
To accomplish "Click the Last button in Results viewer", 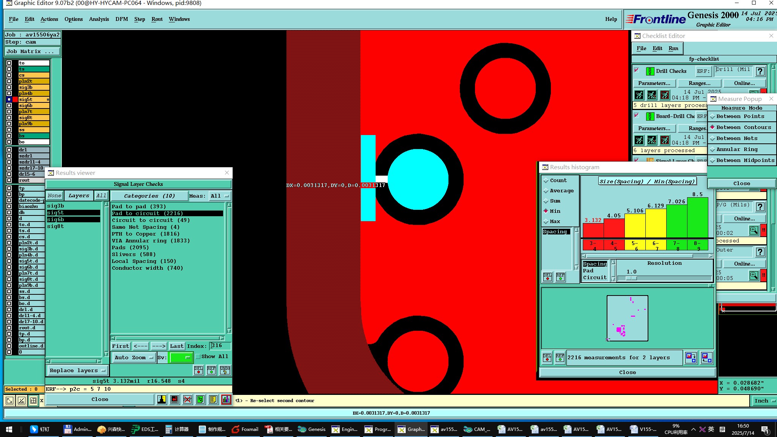I will [176, 346].
